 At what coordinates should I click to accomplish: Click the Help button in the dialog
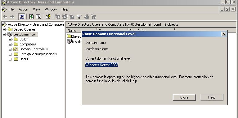point(212,97)
